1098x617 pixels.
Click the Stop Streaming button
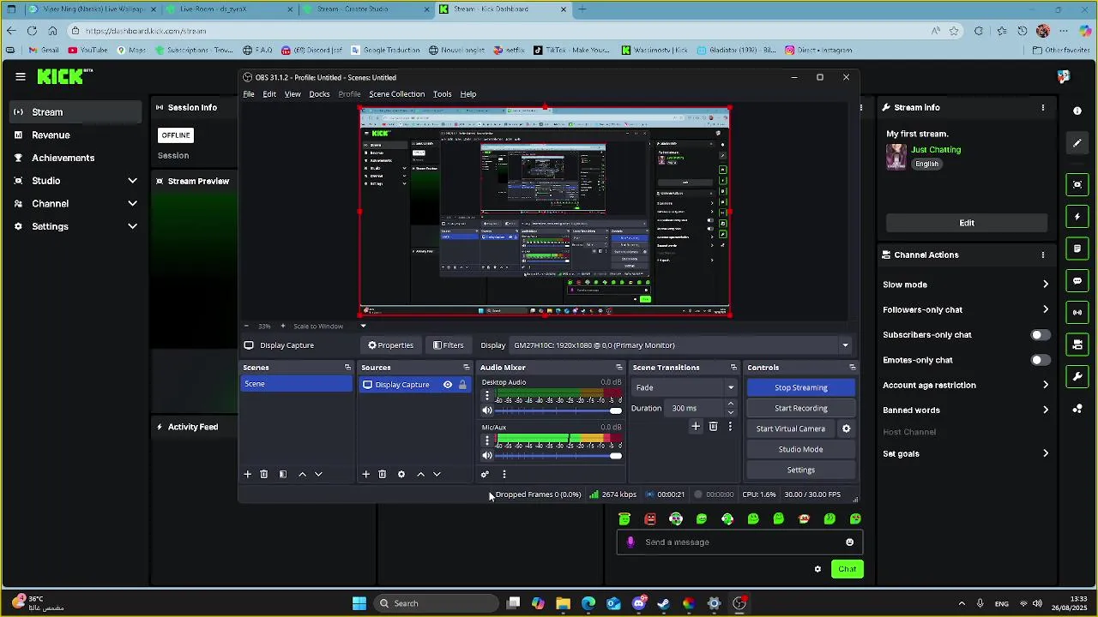[x=800, y=387]
